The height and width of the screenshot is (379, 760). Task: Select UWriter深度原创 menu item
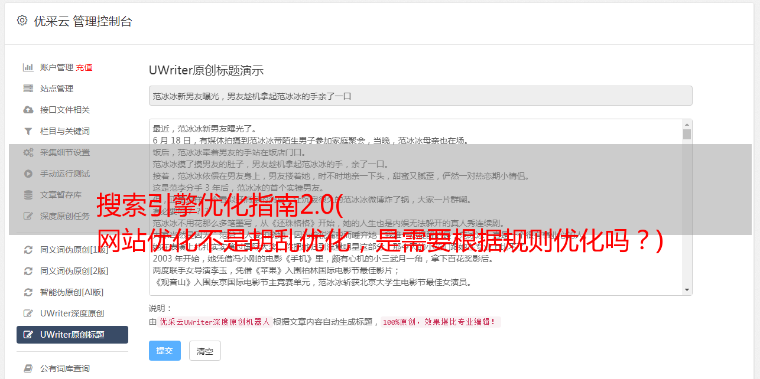(72, 313)
